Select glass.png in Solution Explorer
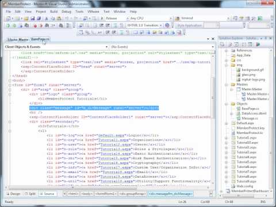This screenshot has height=207, width=276. (x=248, y=75)
